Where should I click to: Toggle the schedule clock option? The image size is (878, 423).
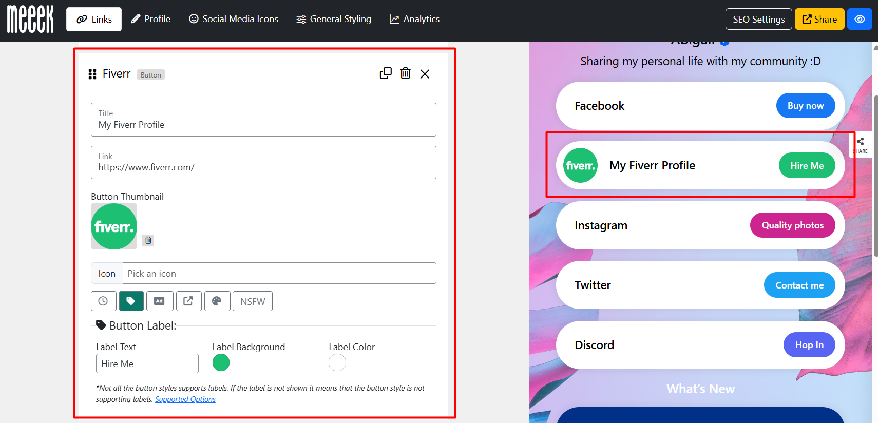[103, 301]
